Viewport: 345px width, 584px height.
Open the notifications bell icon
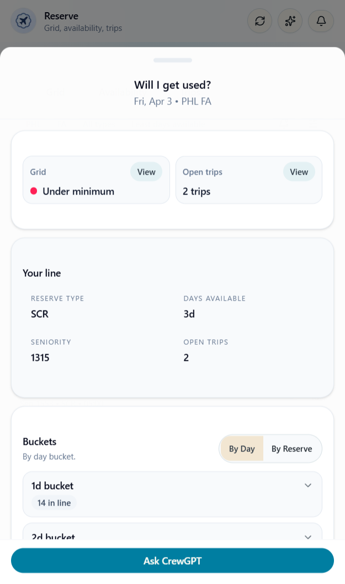click(x=321, y=21)
